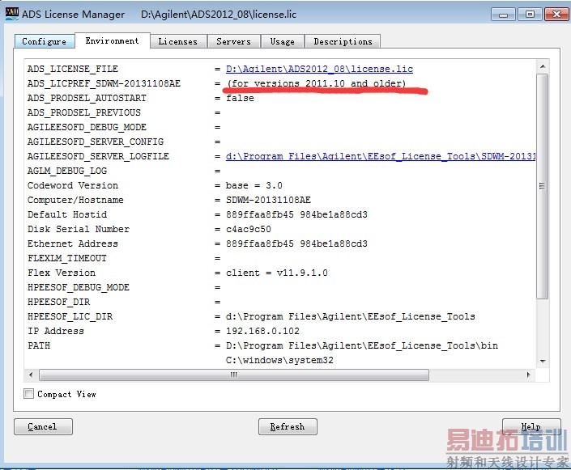Click the Ethernet Address label

coord(73,243)
